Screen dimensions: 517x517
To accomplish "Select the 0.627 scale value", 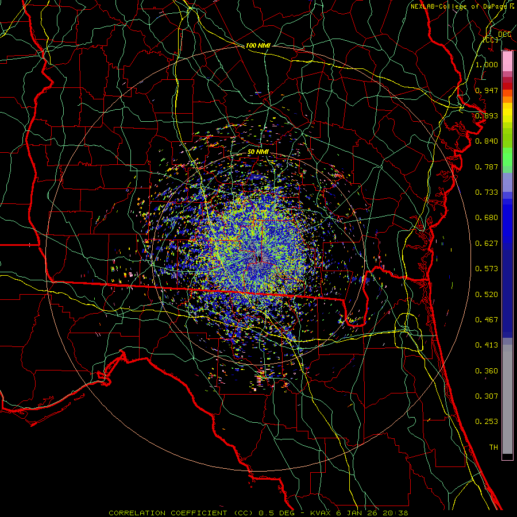I will (x=487, y=244).
